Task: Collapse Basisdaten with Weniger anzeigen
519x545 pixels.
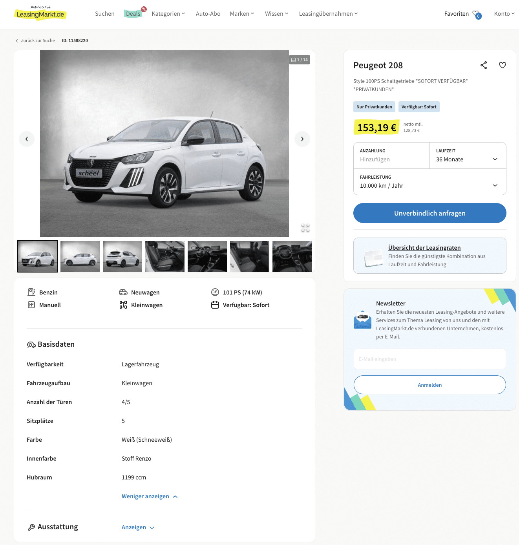Action: coord(150,496)
